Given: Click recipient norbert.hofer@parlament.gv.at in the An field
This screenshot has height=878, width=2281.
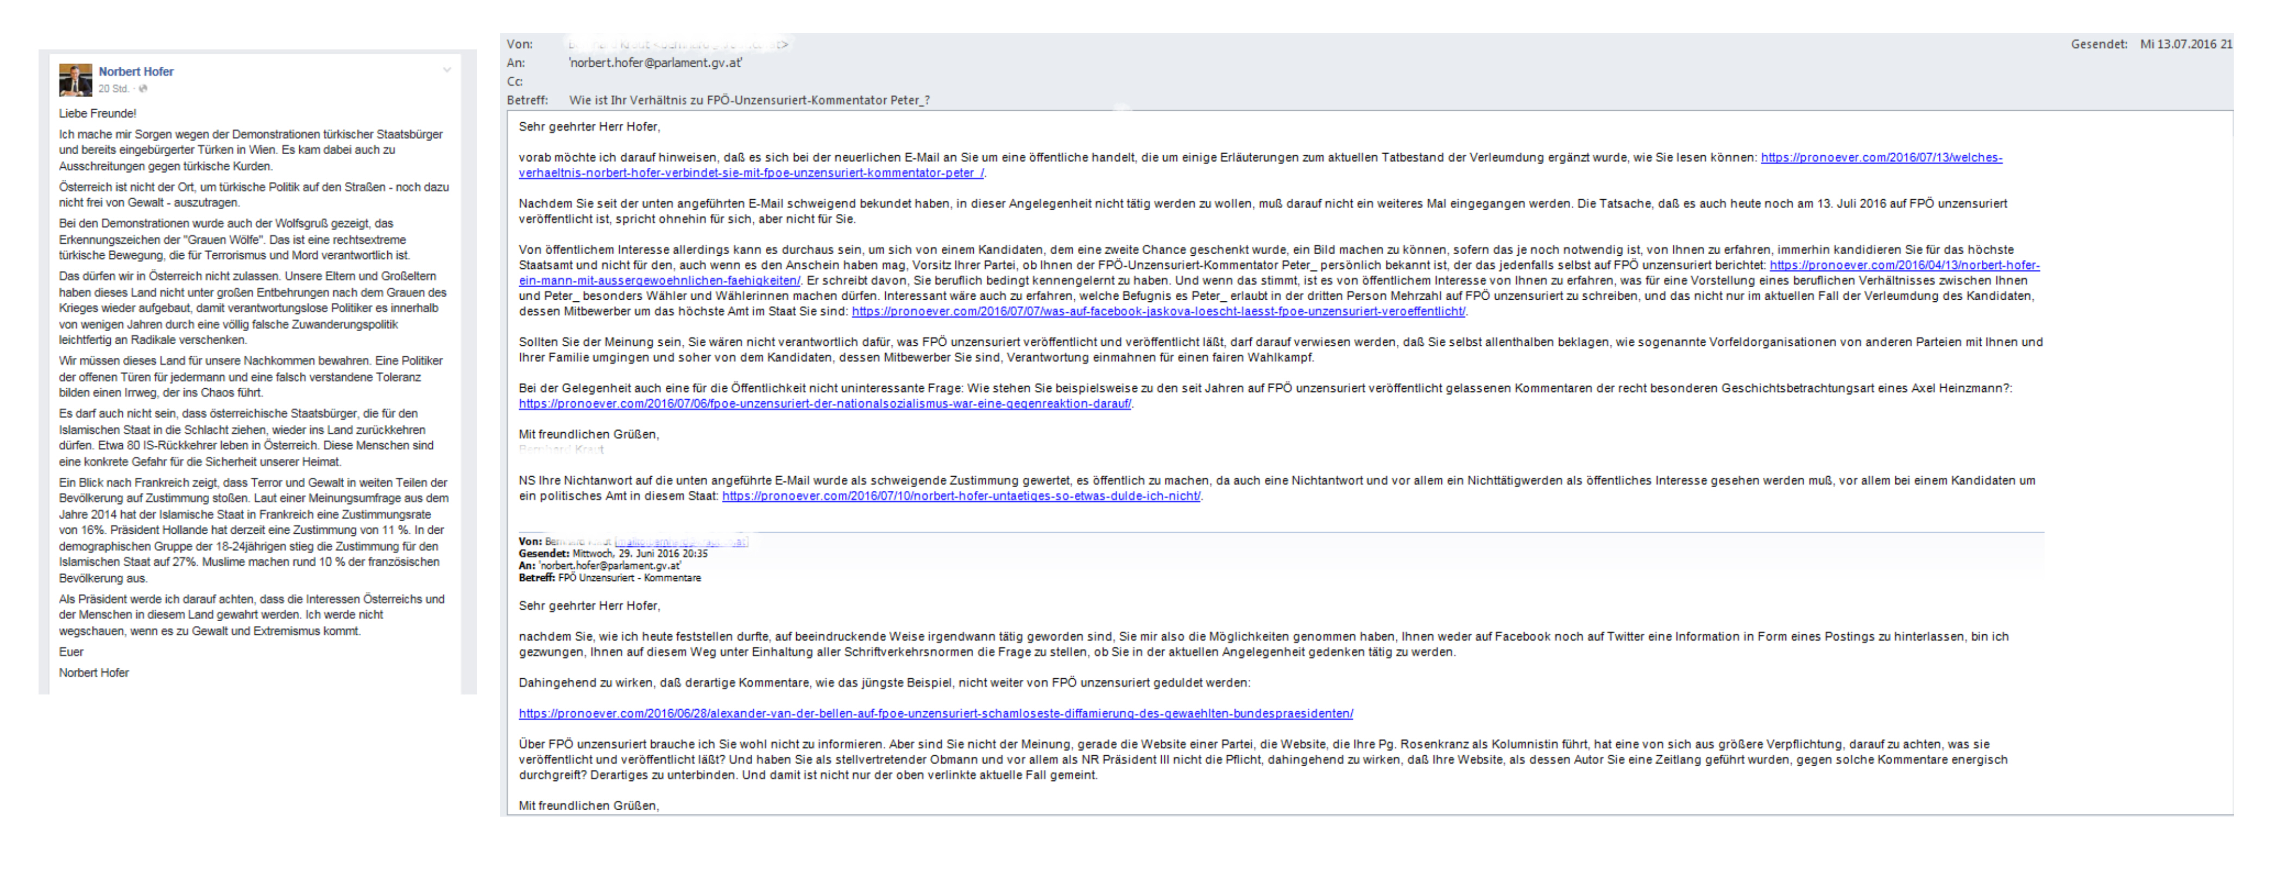Looking at the screenshot, I should click(656, 63).
